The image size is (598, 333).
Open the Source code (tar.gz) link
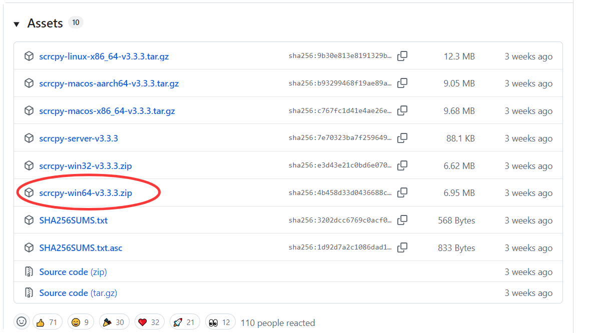pyautogui.click(x=78, y=293)
